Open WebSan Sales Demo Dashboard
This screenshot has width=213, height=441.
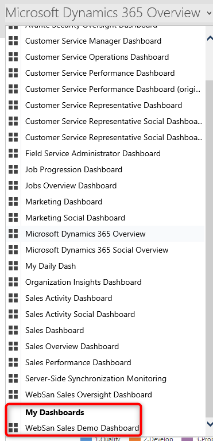[82, 428]
